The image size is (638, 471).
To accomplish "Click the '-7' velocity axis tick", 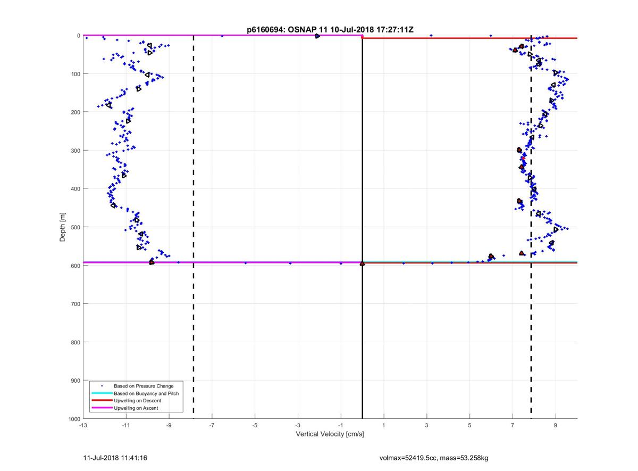I will pos(212,426).
